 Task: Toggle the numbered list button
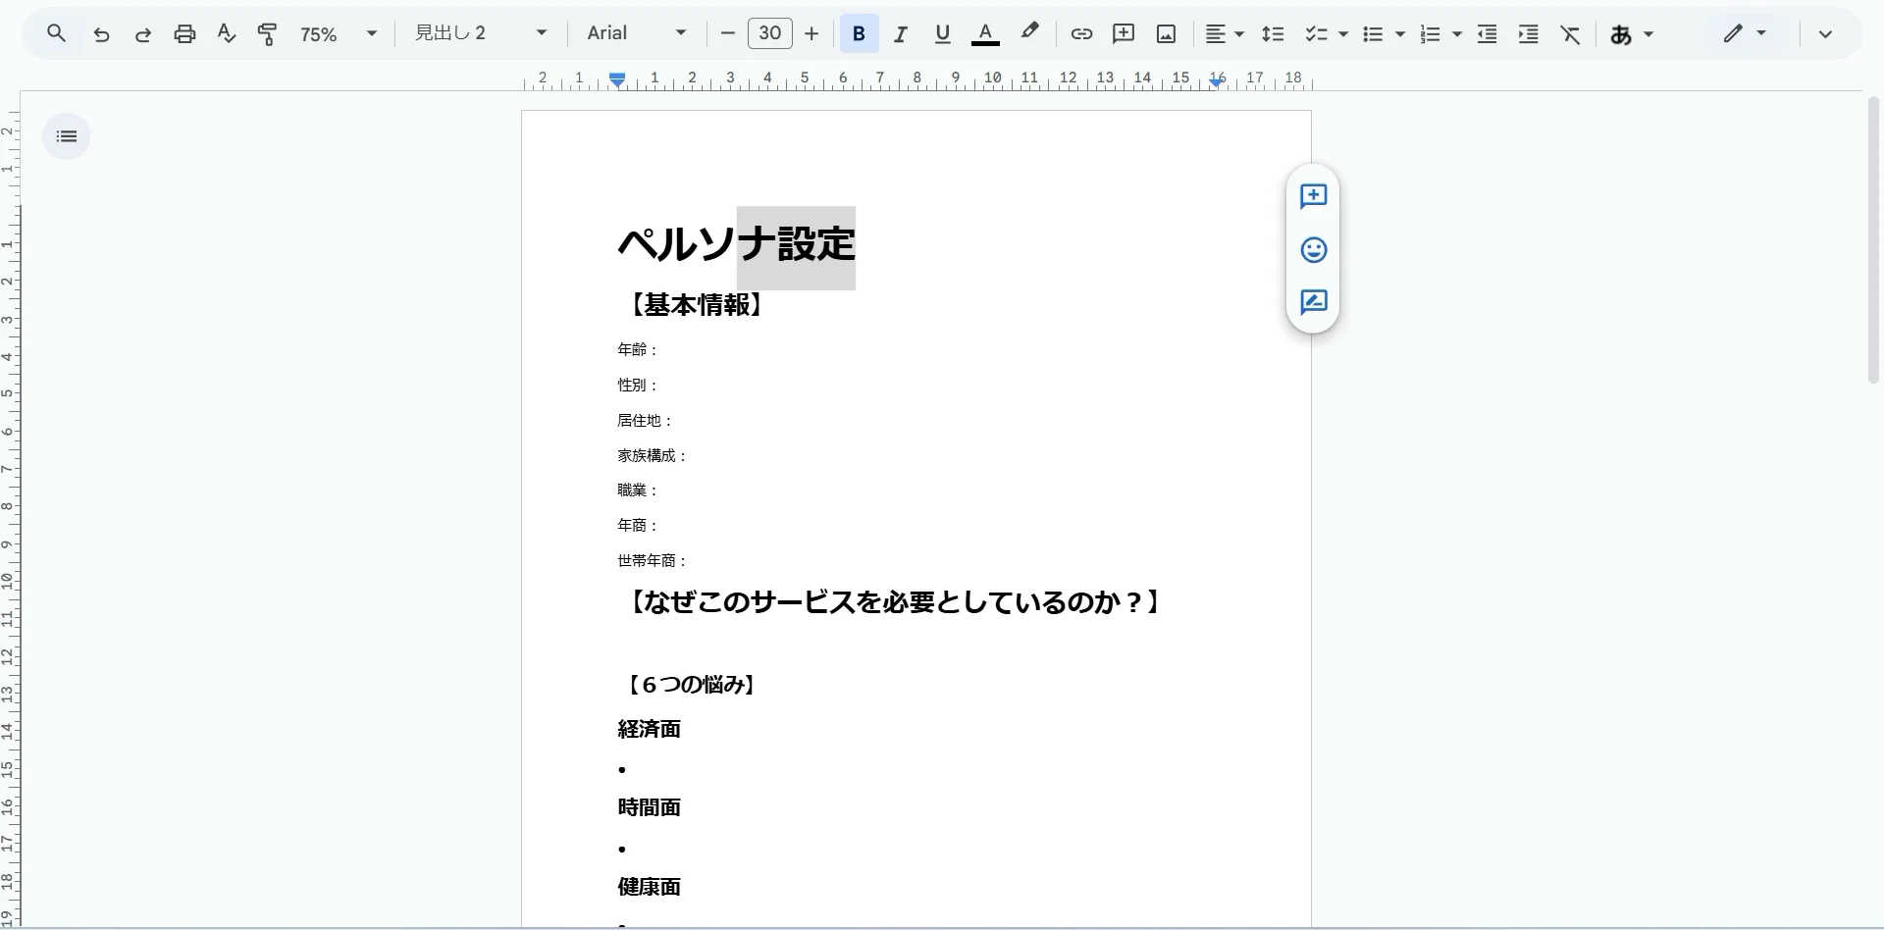(x=1430, y=34)
